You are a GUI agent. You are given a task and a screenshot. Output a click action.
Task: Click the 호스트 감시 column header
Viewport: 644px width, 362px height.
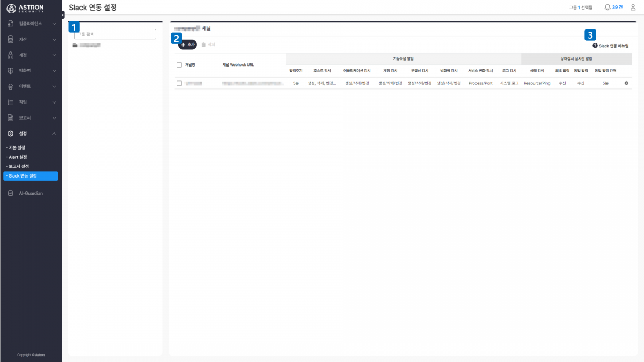click(x=322, y=70)
